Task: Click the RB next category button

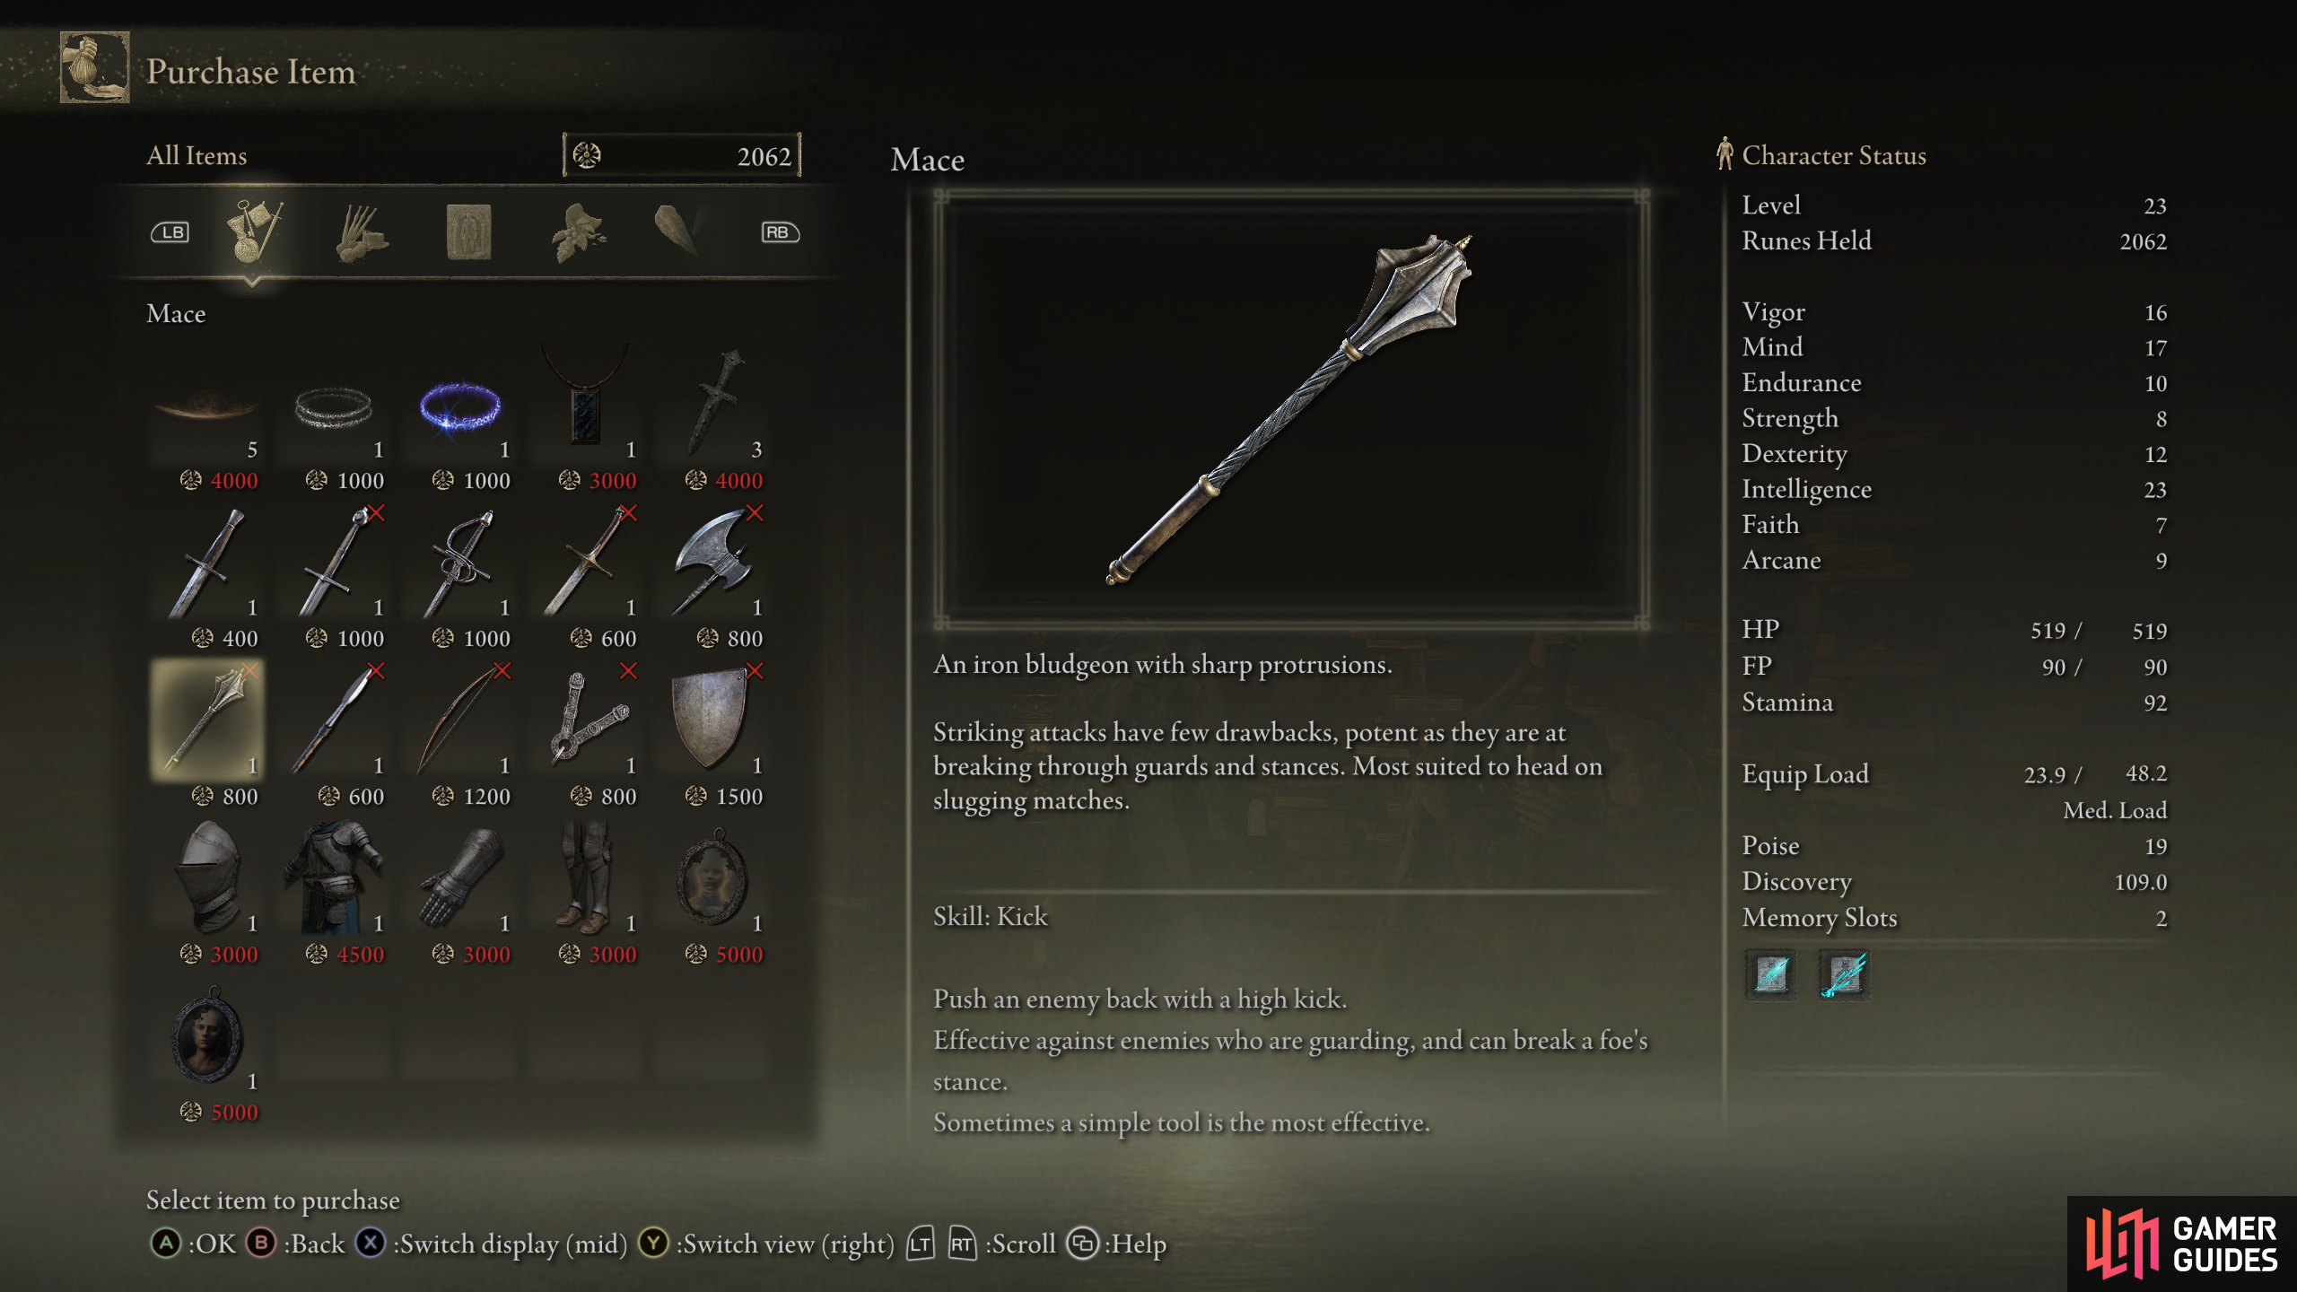Action: (780, 232)
